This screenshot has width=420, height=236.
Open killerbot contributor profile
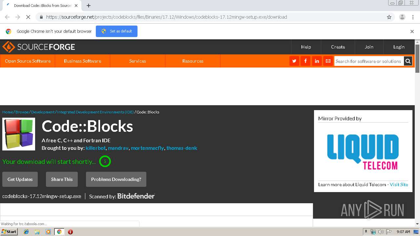click(95, 148)
